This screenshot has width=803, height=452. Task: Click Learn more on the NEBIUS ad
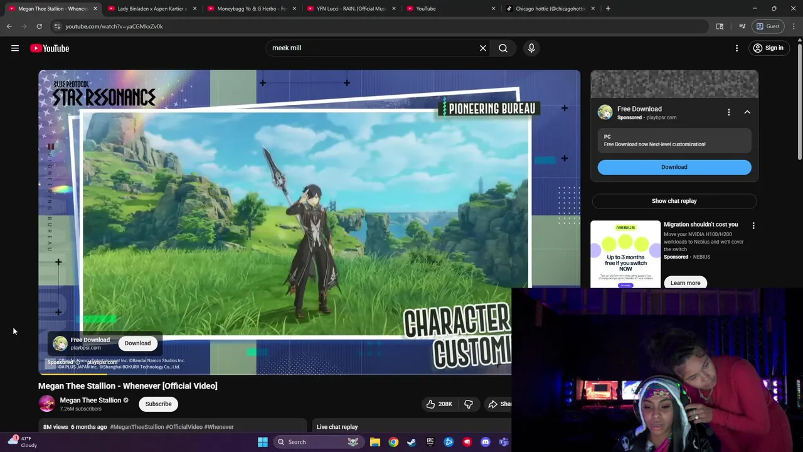click(685, 283)
